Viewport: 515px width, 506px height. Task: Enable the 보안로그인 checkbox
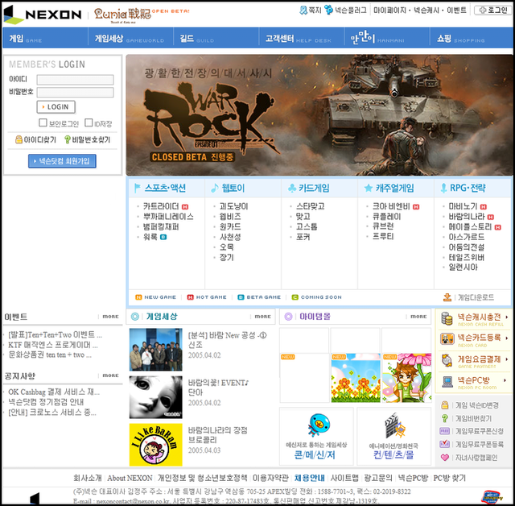pyautogui.click(x=43, y=123)
